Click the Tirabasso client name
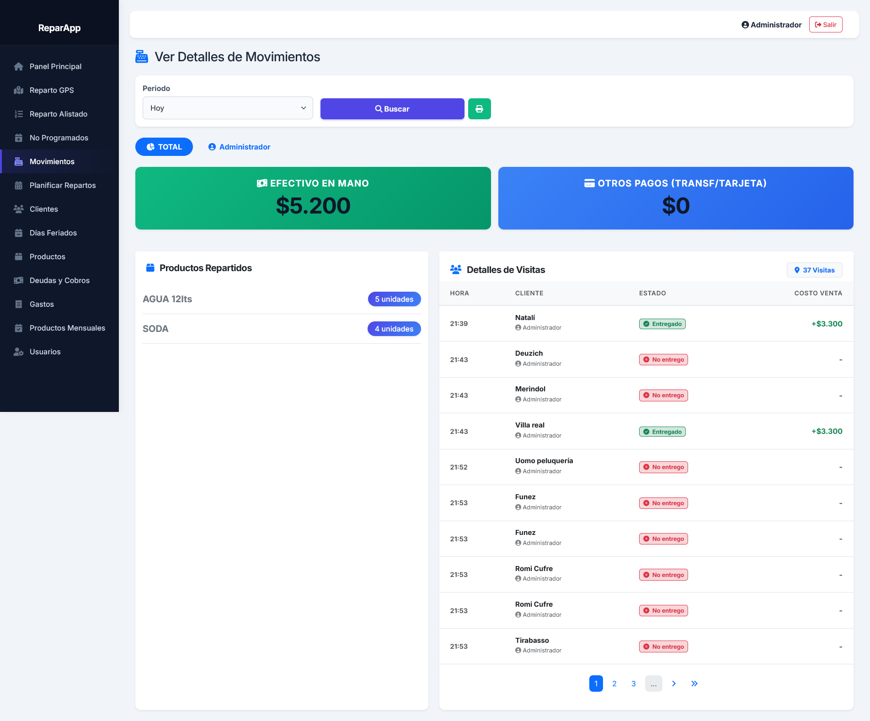The height and width of the screenshot is (721, 870). click(532, 641)
